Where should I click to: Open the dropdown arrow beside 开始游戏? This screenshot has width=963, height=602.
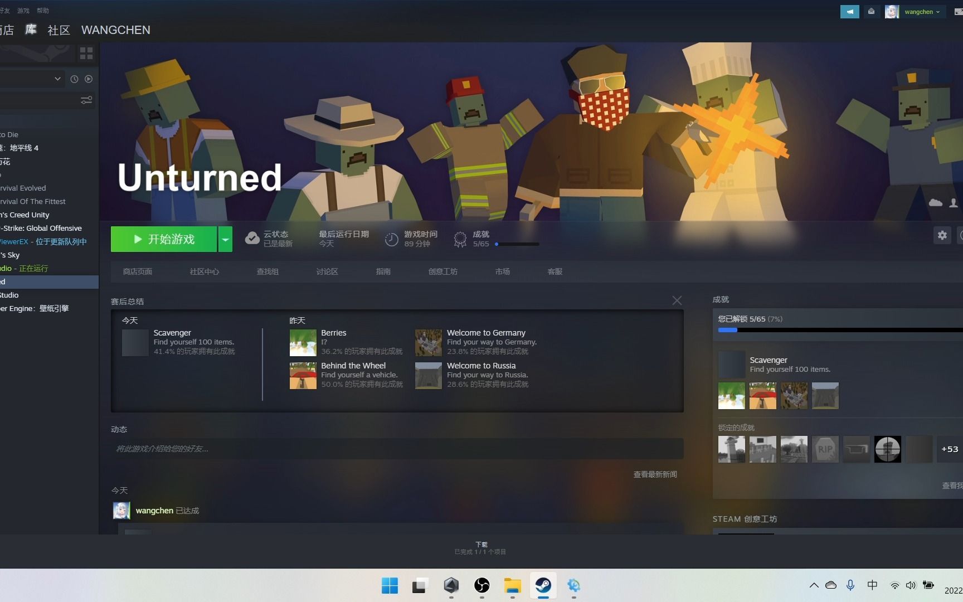click(225, 239)
